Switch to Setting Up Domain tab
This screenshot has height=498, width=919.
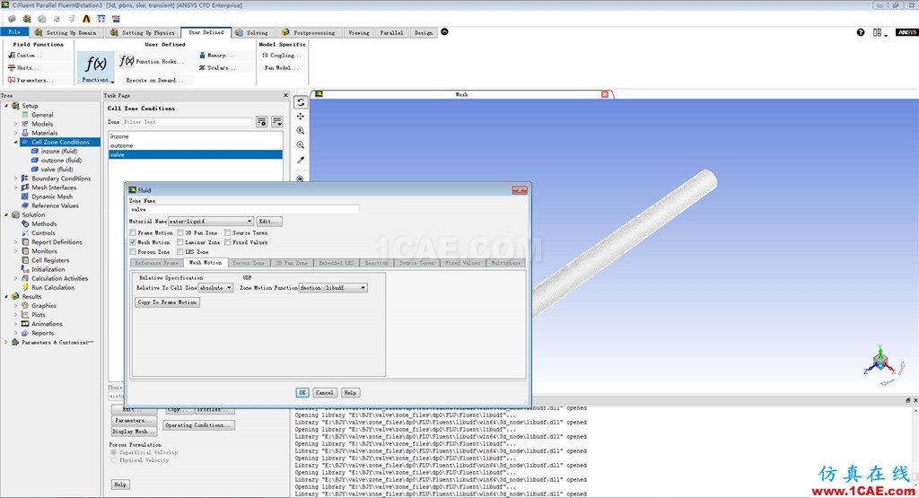pyautogui.click(x=66, y=32)
